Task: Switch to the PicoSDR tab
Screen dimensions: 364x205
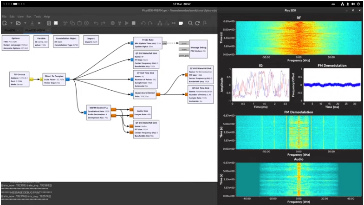Action: coord(9,31)
